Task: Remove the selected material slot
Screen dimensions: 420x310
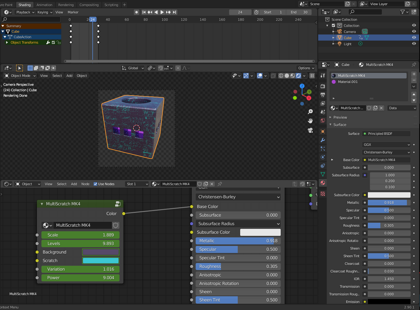Action: click(x=414, y=80)
